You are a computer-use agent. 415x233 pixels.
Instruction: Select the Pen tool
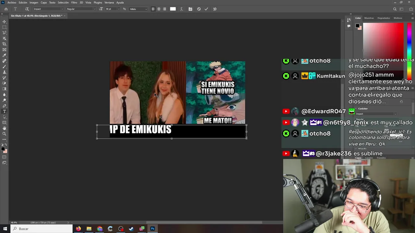point(4,106)
